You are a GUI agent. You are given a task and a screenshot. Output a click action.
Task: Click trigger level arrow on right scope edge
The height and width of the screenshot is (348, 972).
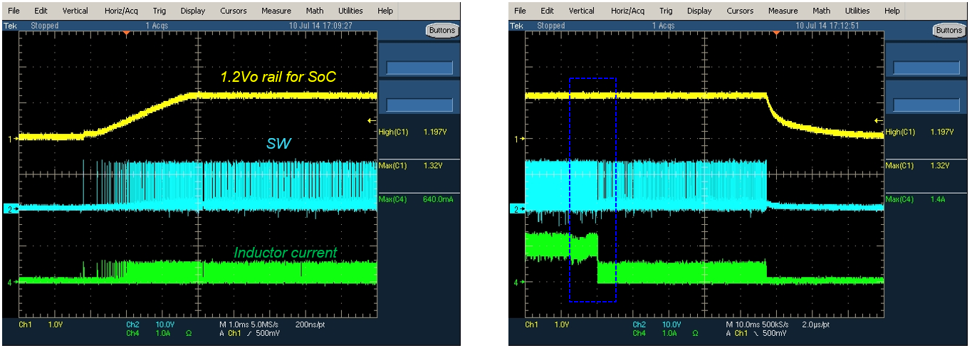[879, 120]
